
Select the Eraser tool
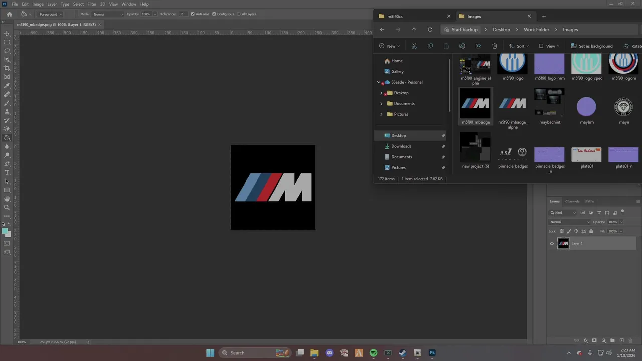[x=7, y=129]
